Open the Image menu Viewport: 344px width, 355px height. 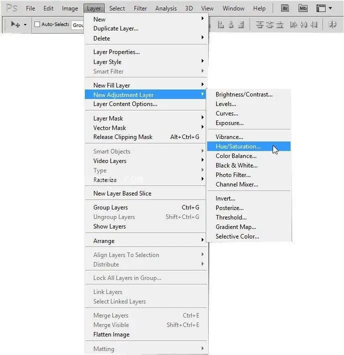click(70, 8)
